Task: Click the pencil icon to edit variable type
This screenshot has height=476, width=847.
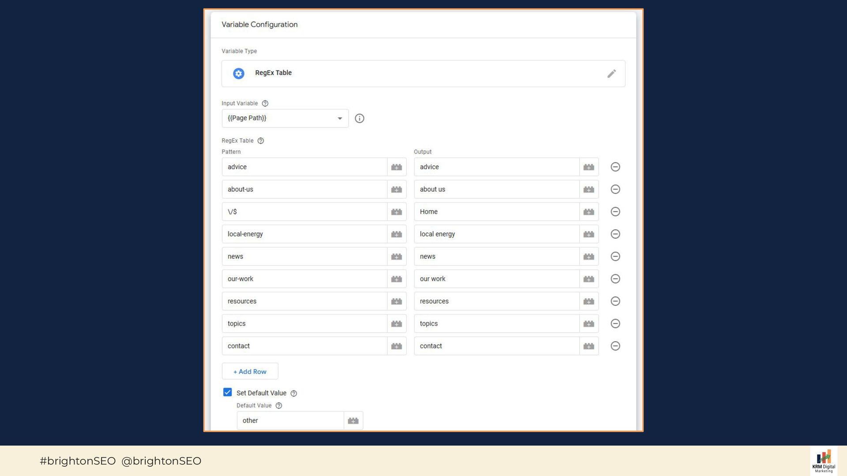Action: tap(611, 74)
